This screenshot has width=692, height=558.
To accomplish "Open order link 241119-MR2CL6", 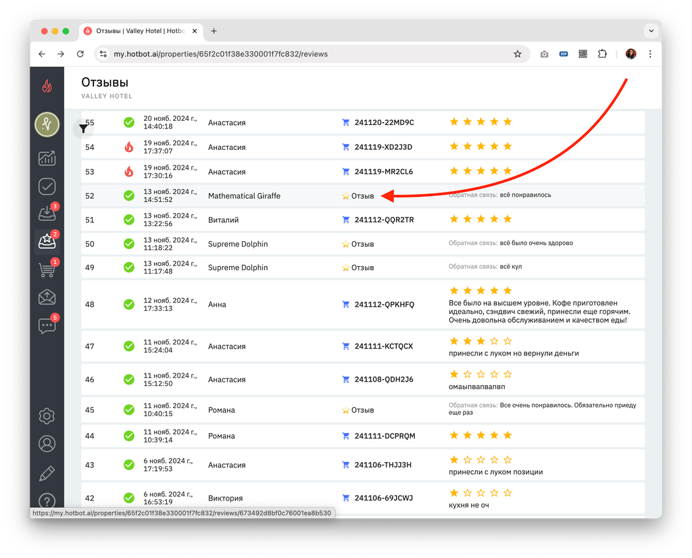I will pyautogui.click(x=384, y=172).
